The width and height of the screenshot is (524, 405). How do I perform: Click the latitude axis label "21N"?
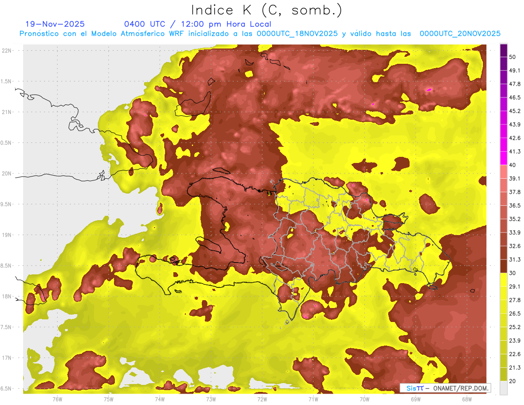click(x=7, y=112)
